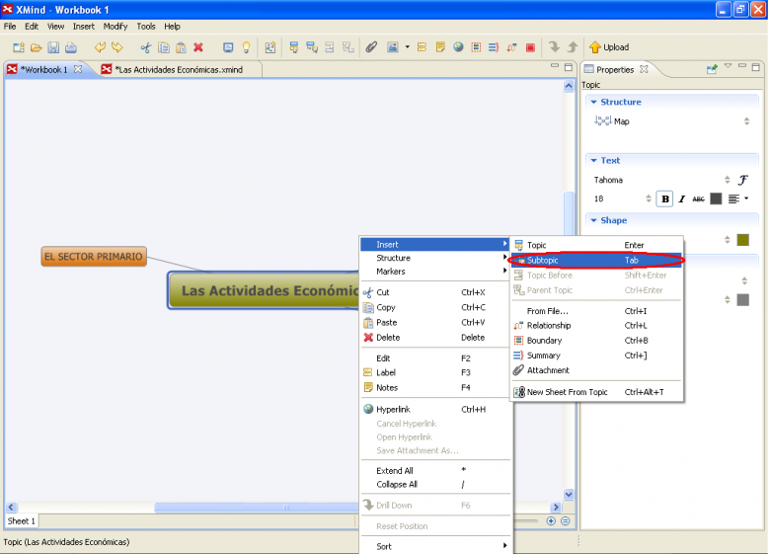
Task: Toggle ABC strikethrough formatting
Action: click(698, 198)
